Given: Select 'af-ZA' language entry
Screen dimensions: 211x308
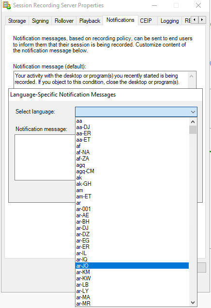Looking at the screenshot, I should (132, 159).
